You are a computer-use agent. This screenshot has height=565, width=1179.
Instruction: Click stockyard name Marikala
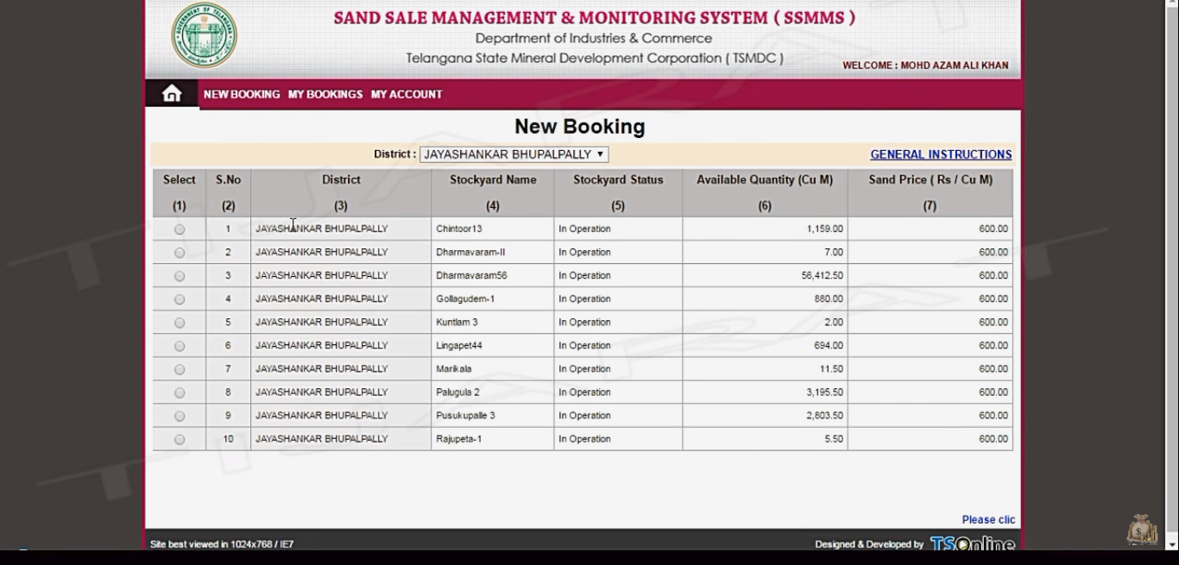tap(454, 368)
